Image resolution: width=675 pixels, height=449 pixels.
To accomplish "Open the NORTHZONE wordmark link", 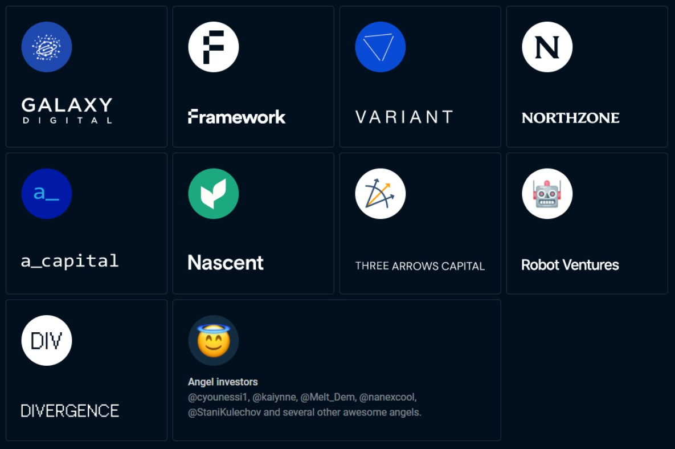I will coord(570,118).
